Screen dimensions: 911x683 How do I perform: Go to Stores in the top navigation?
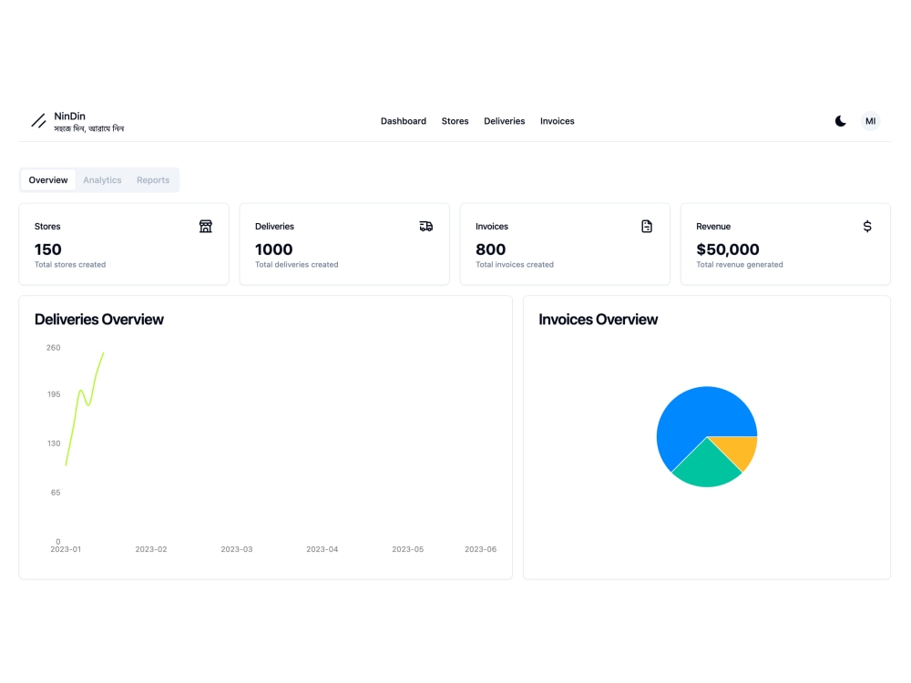pyautogui.click(x=455, y=121)
